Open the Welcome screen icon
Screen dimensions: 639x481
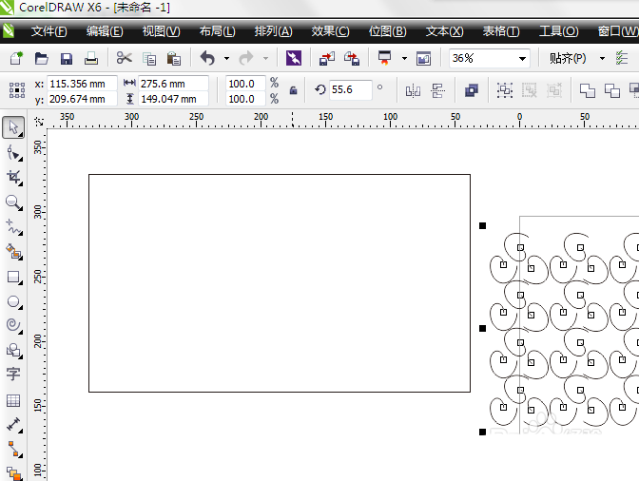pyautogui.click(x=424, y=59)
